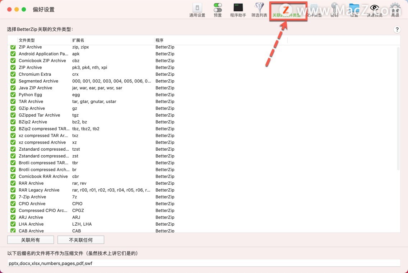Uncheck Comicbook RAR Archive checkbox
The image size is (408, 273).
click(x=13, y=176)
